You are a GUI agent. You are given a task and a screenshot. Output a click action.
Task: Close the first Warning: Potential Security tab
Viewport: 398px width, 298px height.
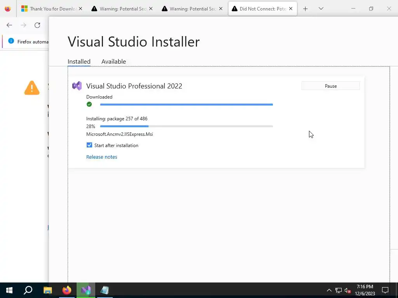151,9
